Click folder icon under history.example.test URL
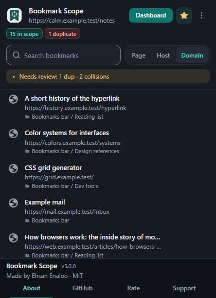This screenshot has width=216, height=298. pyautogui.click(x=27, y=117)
